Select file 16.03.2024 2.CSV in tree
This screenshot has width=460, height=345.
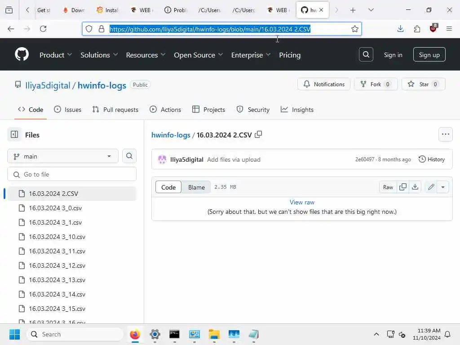72,194
